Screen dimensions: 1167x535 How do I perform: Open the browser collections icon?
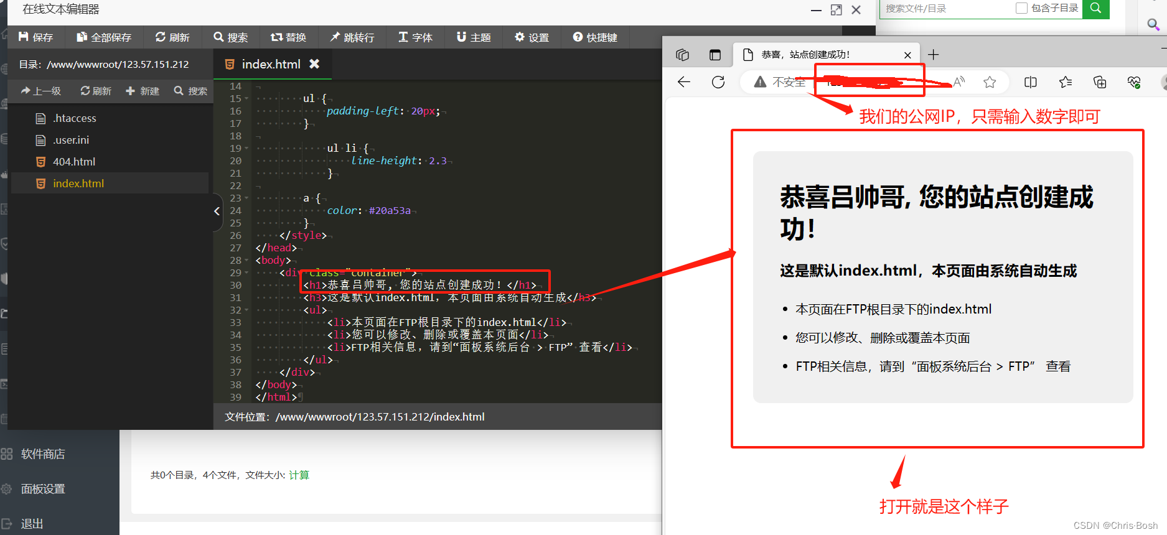click(1100, 82)
